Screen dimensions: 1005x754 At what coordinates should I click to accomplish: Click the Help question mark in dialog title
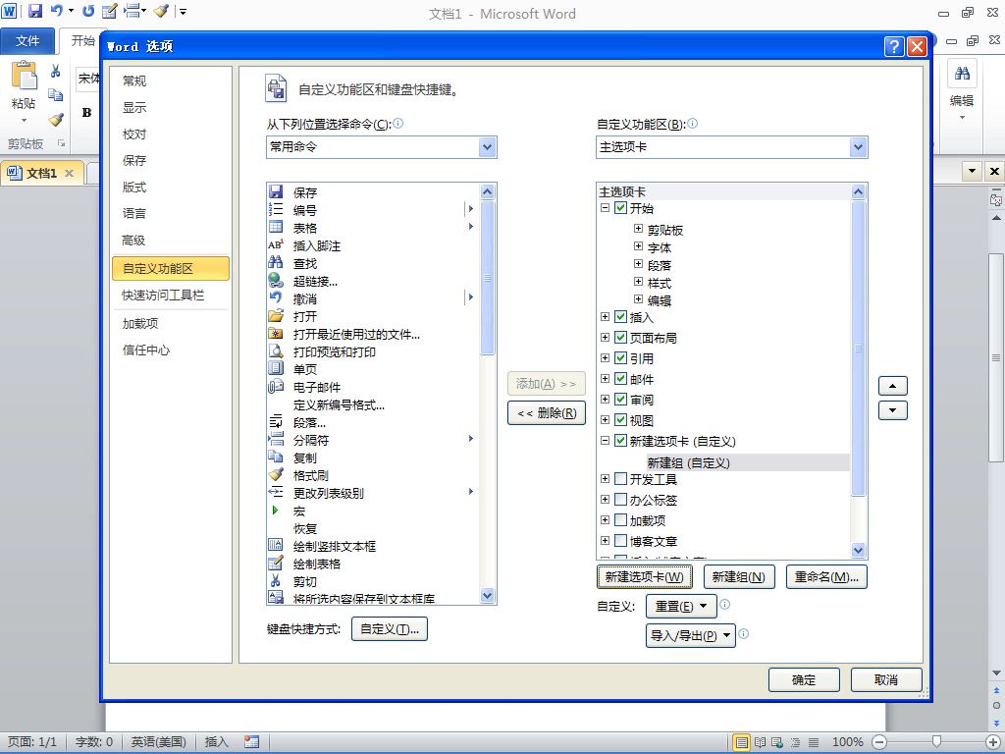pyautogui.click(x=894, y=46)
